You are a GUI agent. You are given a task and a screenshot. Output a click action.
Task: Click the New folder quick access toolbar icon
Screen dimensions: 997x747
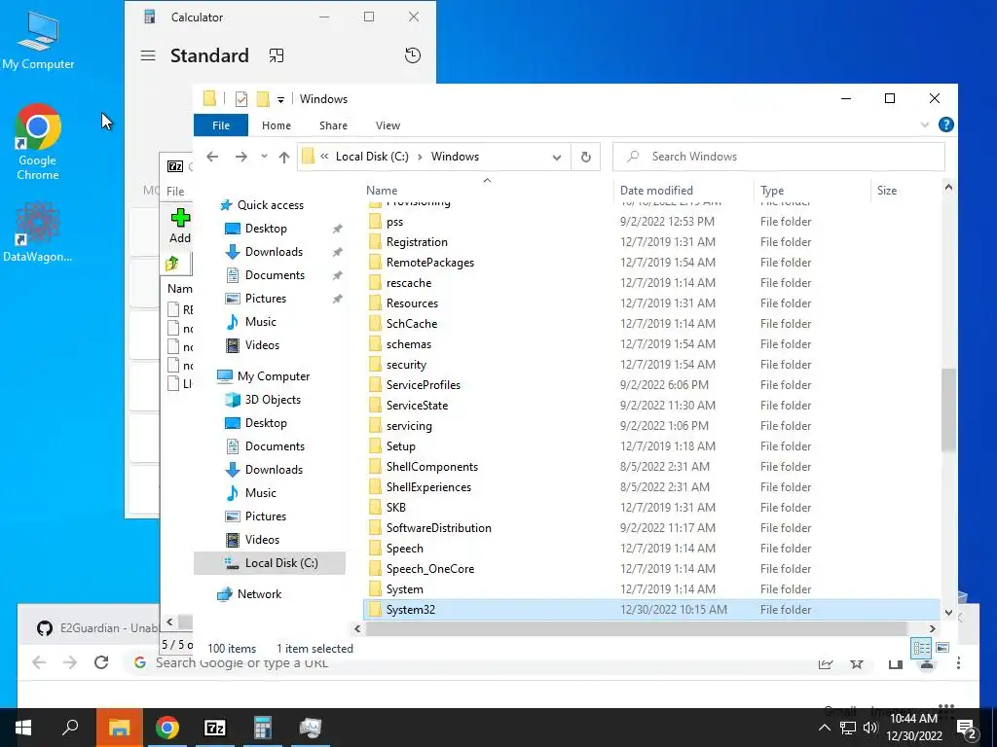pos(263,99)
